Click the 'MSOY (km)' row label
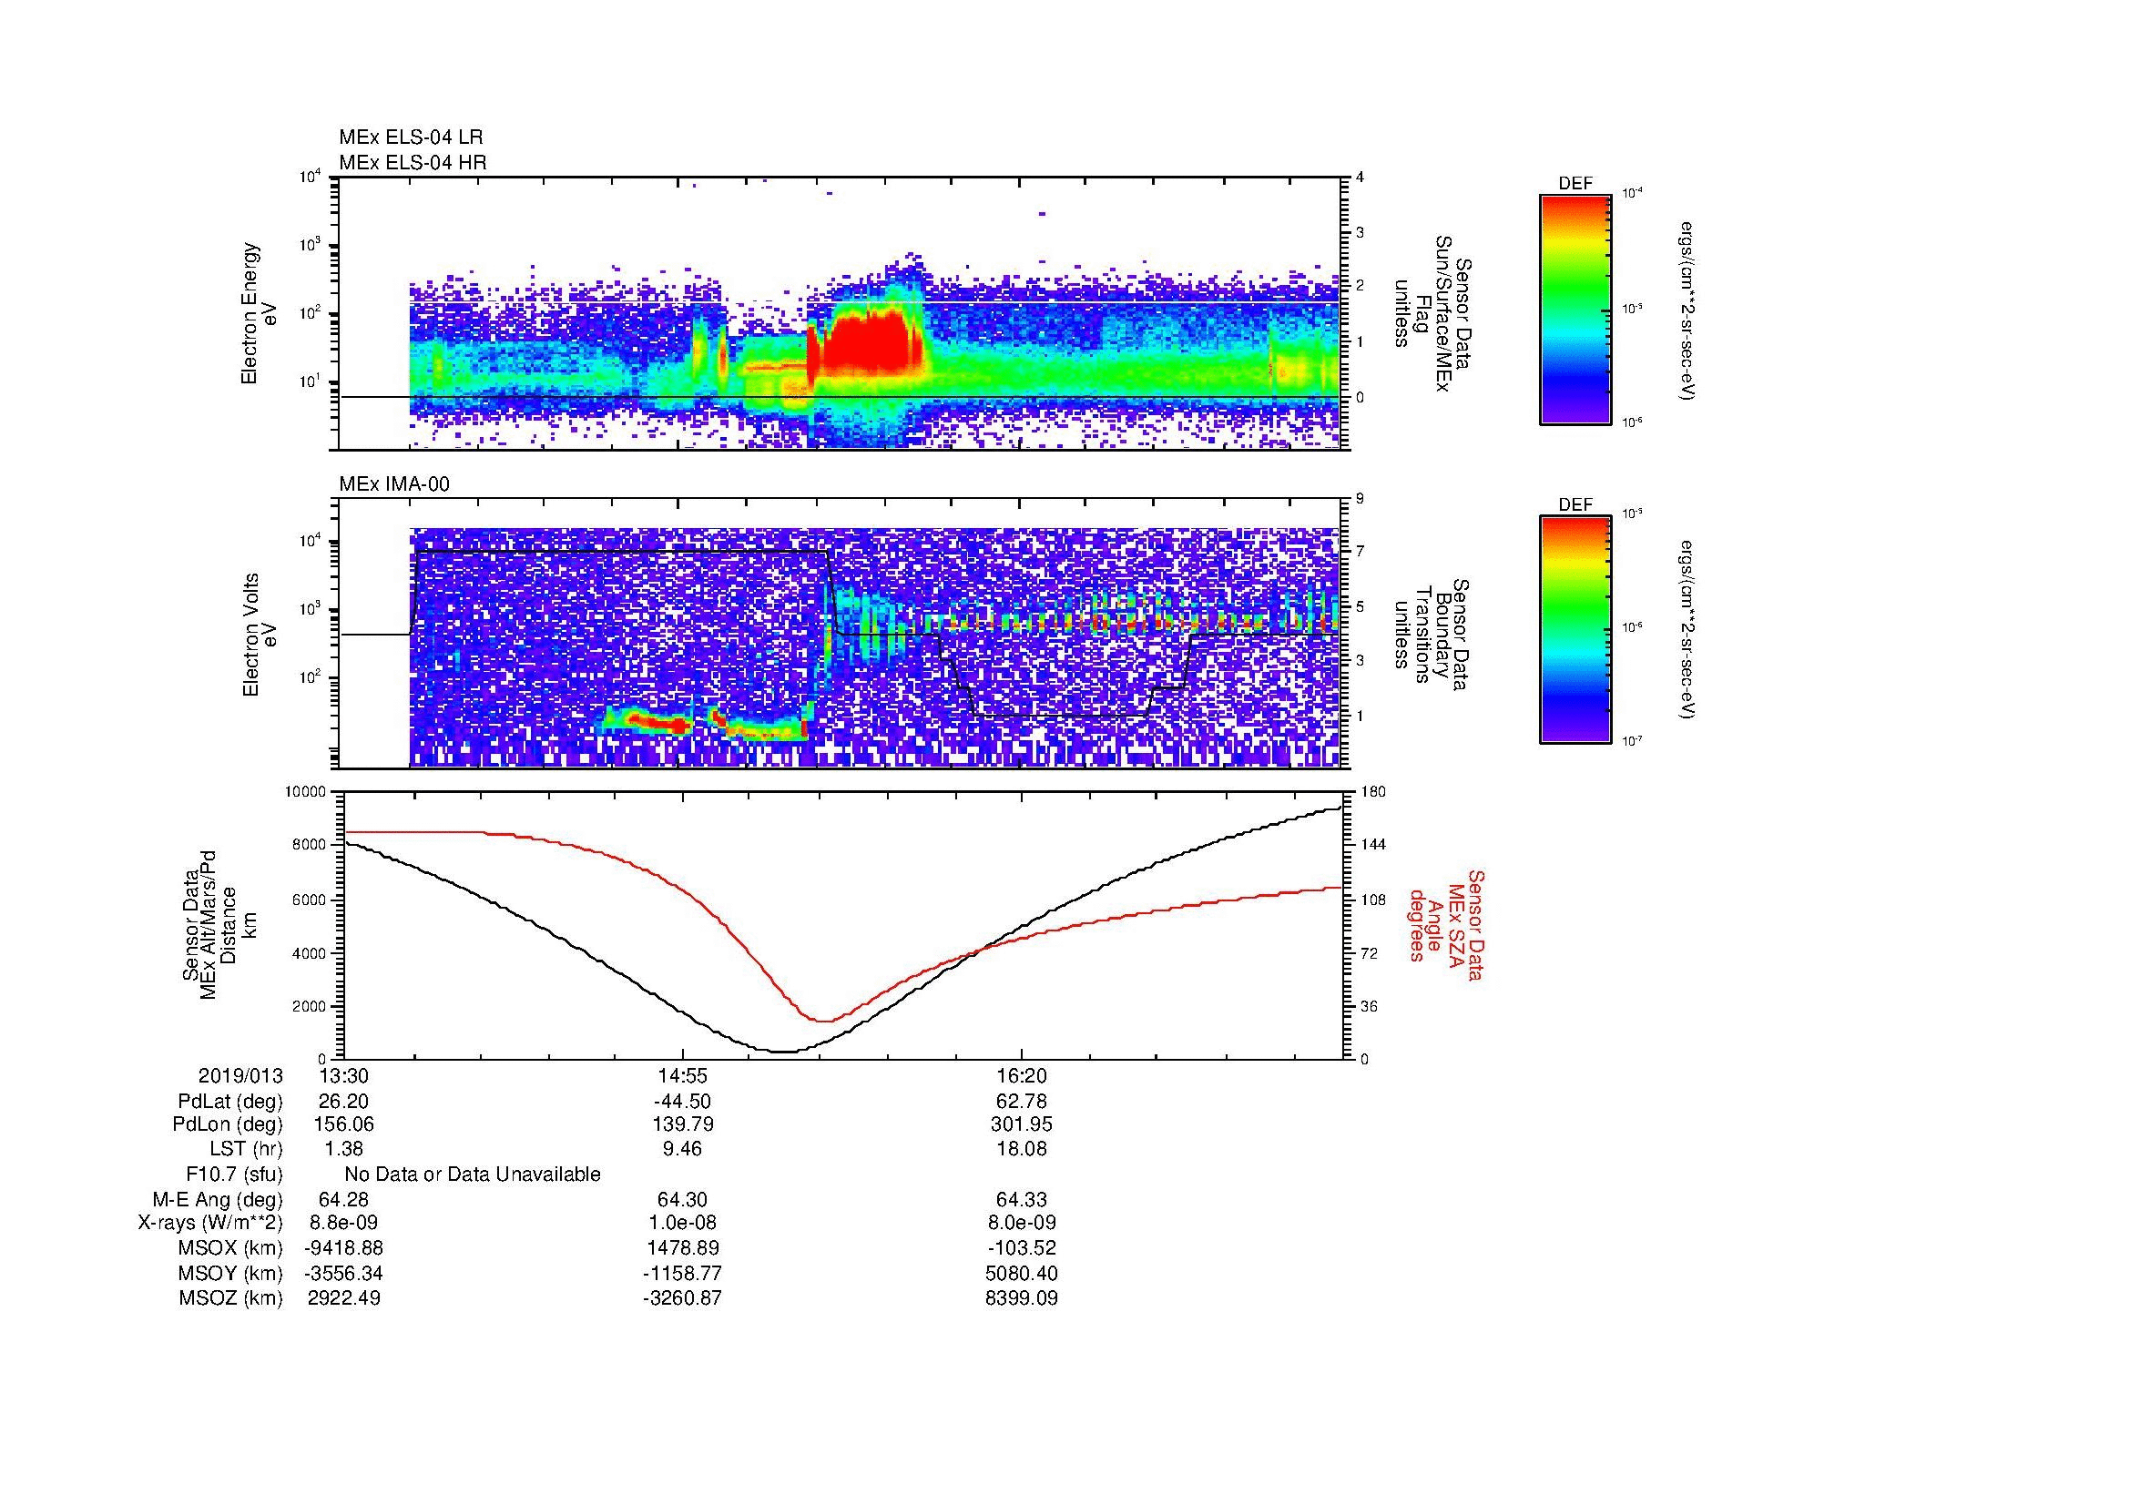This screenshot has height=1505, width=2130. [230, 1273]
